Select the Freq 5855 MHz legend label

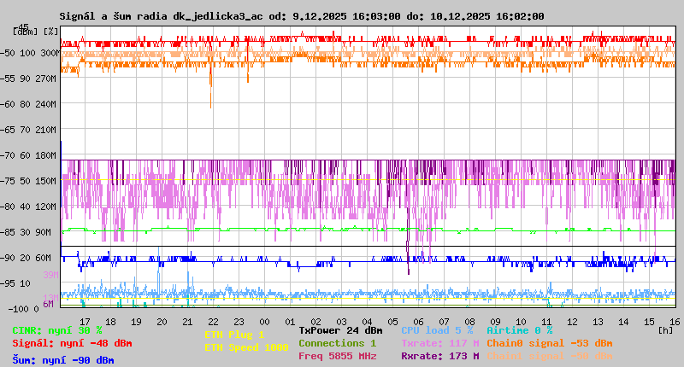(337, 356)
